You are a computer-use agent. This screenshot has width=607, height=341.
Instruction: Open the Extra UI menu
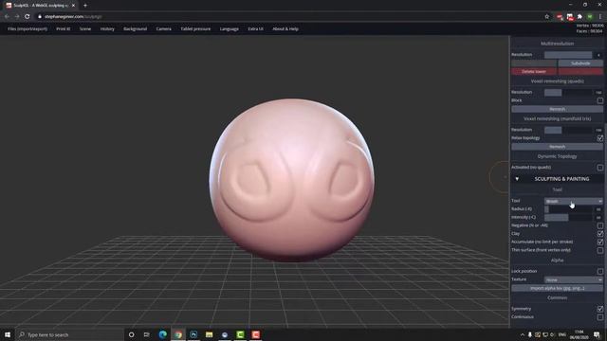pyautogui.click(x=255, y=29)
